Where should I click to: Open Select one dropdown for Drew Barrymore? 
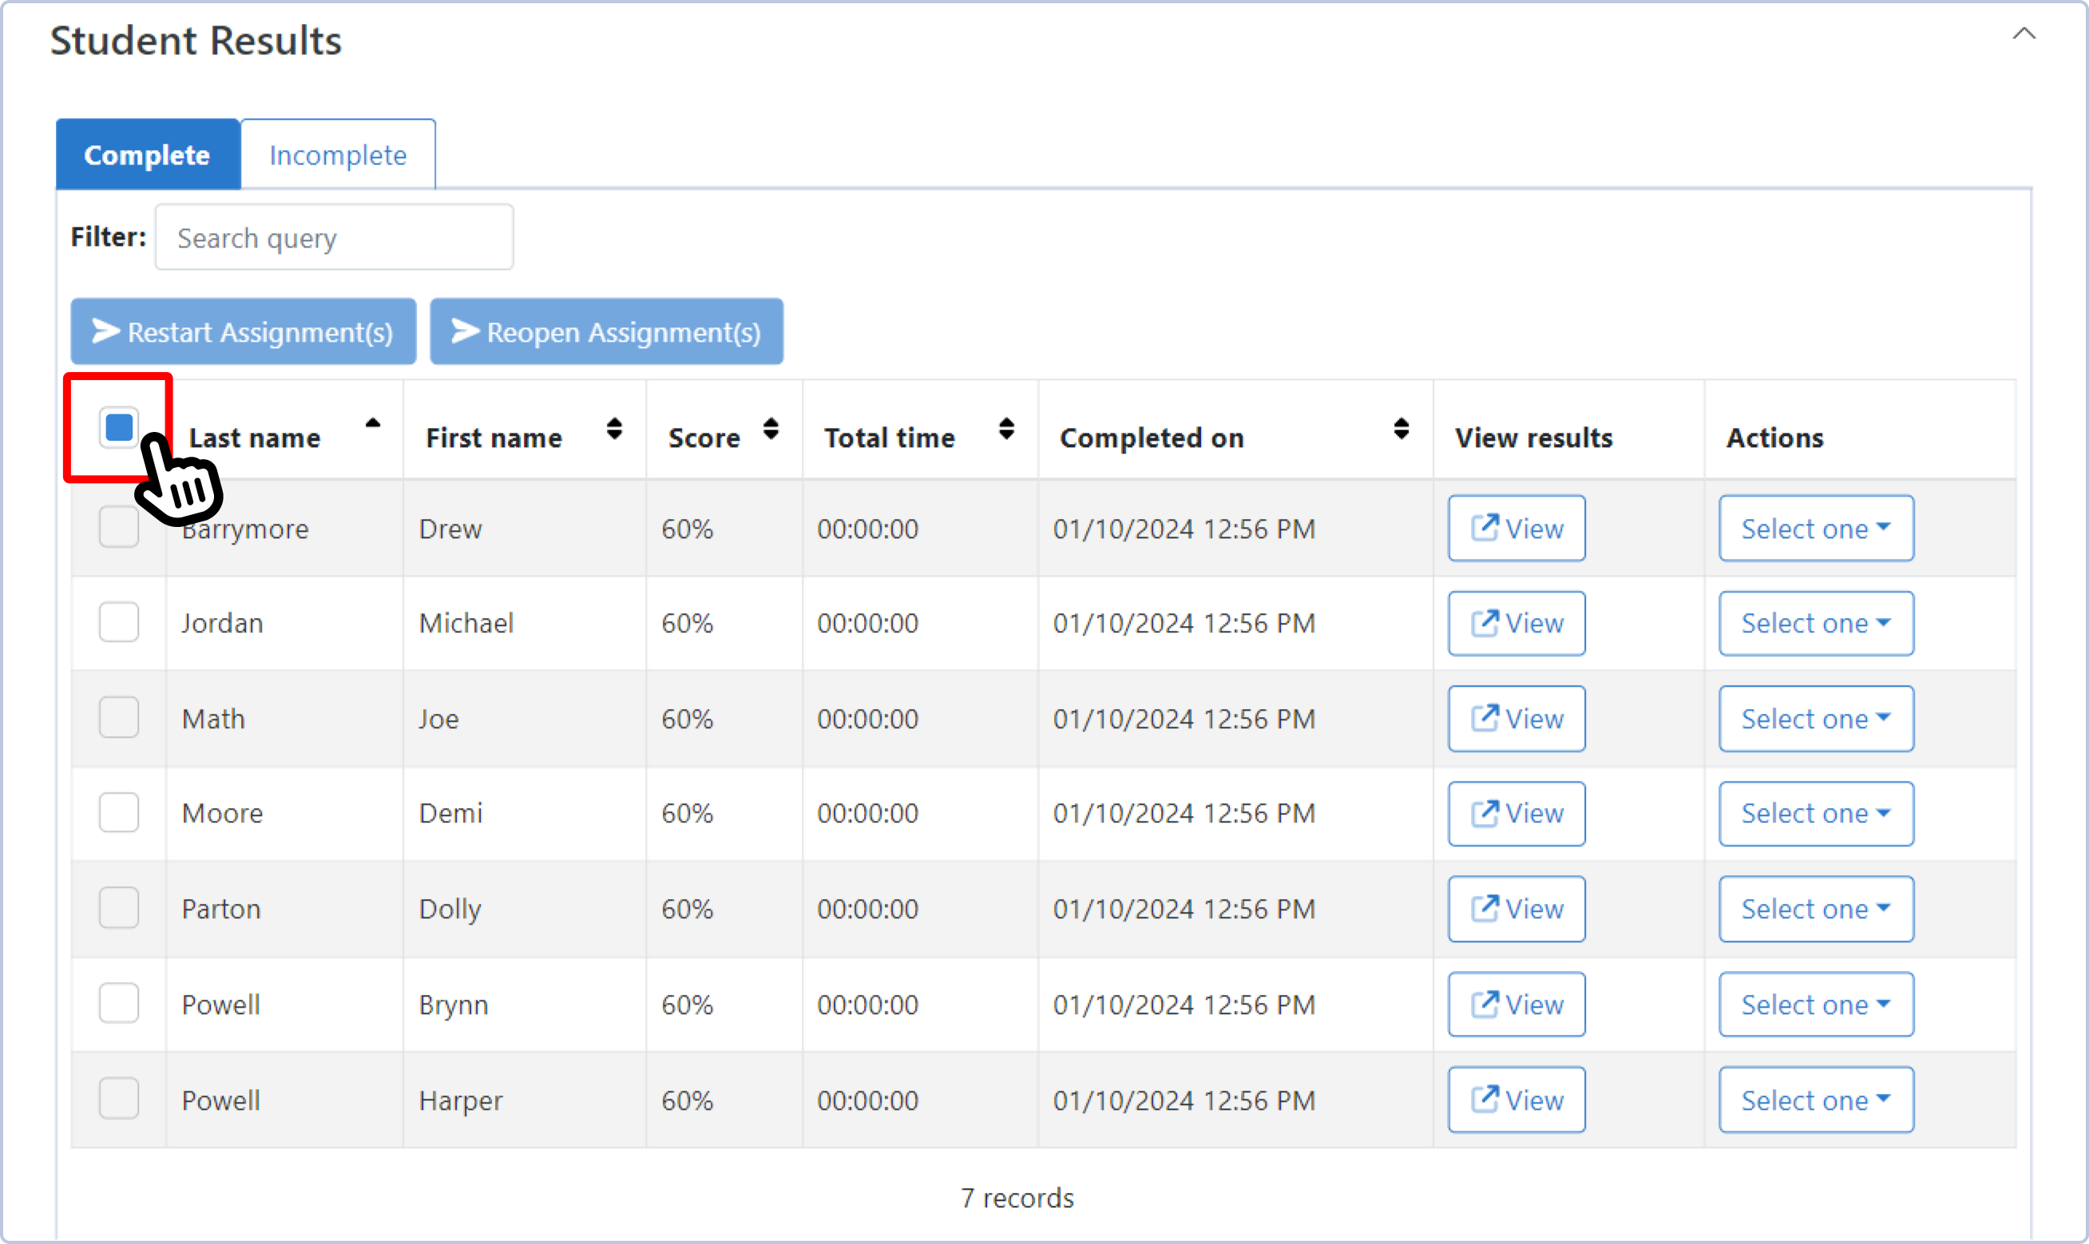pos(1816,528)
